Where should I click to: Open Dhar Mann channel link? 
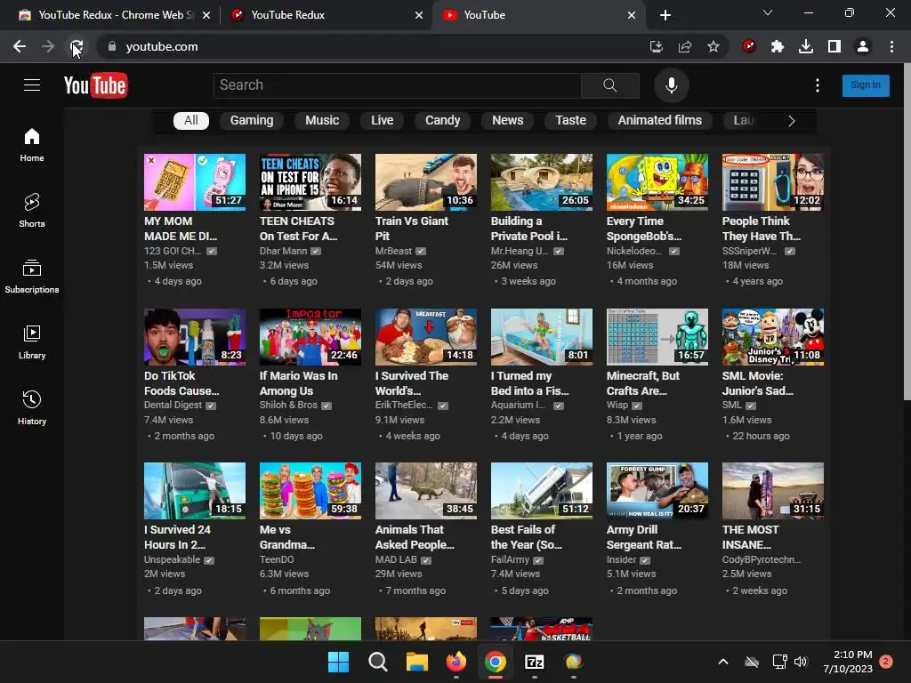point(283,251)
